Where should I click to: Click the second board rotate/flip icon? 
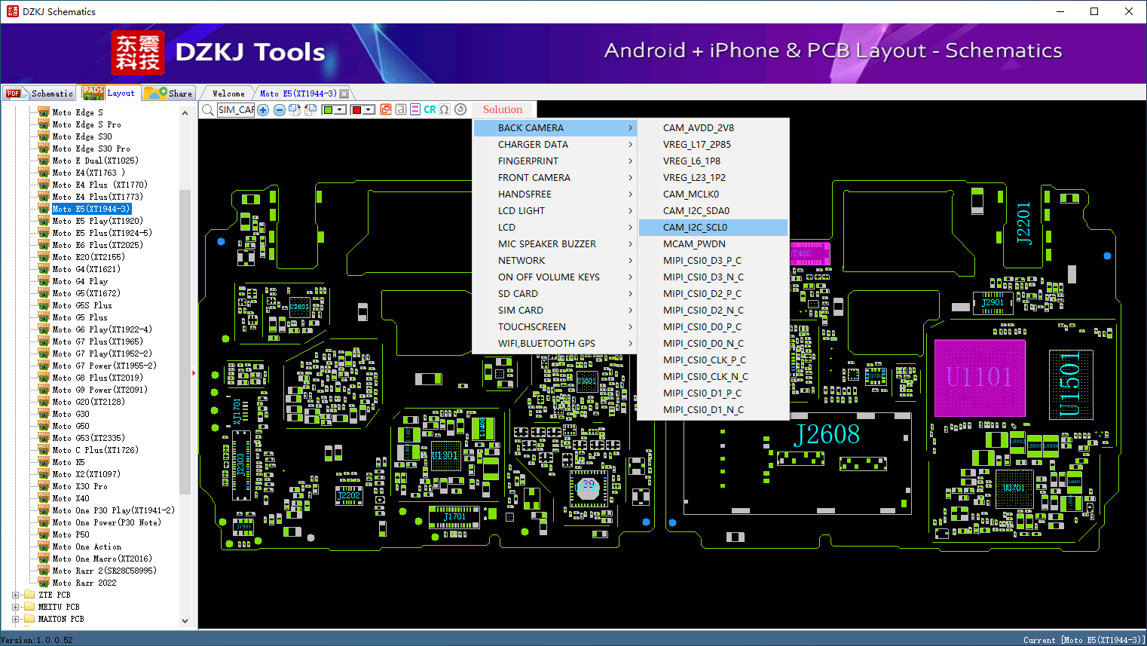point(310,110)
